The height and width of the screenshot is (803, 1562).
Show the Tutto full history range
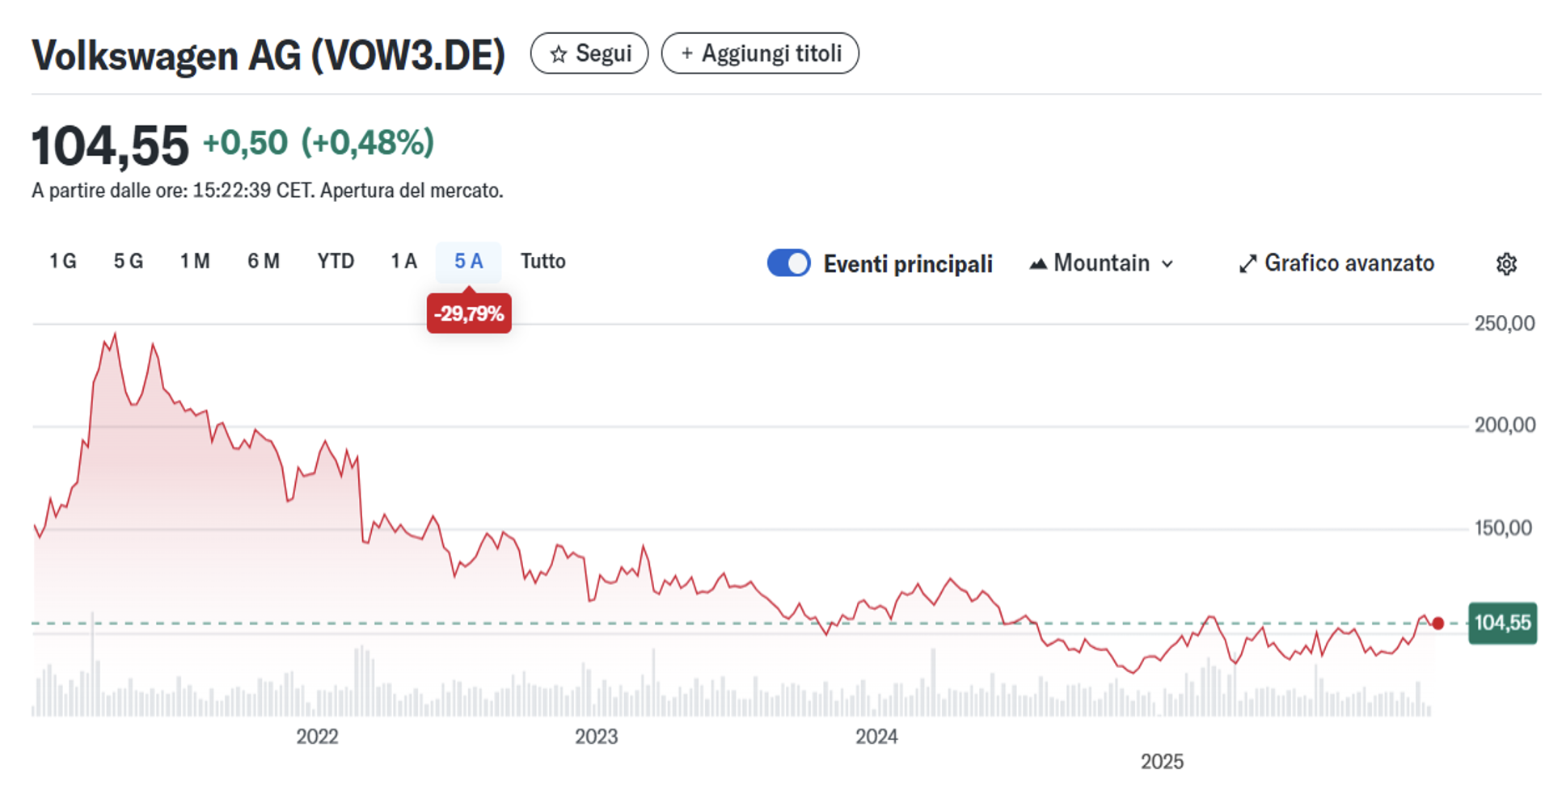pos(542,262)
